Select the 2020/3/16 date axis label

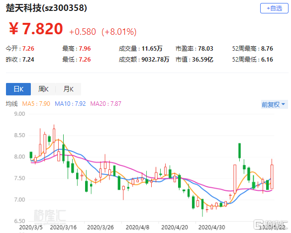pyautogui.click(x=63, y=227)
